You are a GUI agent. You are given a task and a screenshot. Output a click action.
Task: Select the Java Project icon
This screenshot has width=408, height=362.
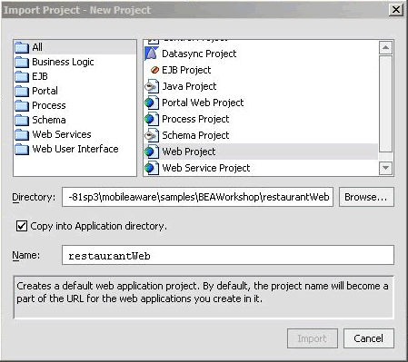pos(152,86)
